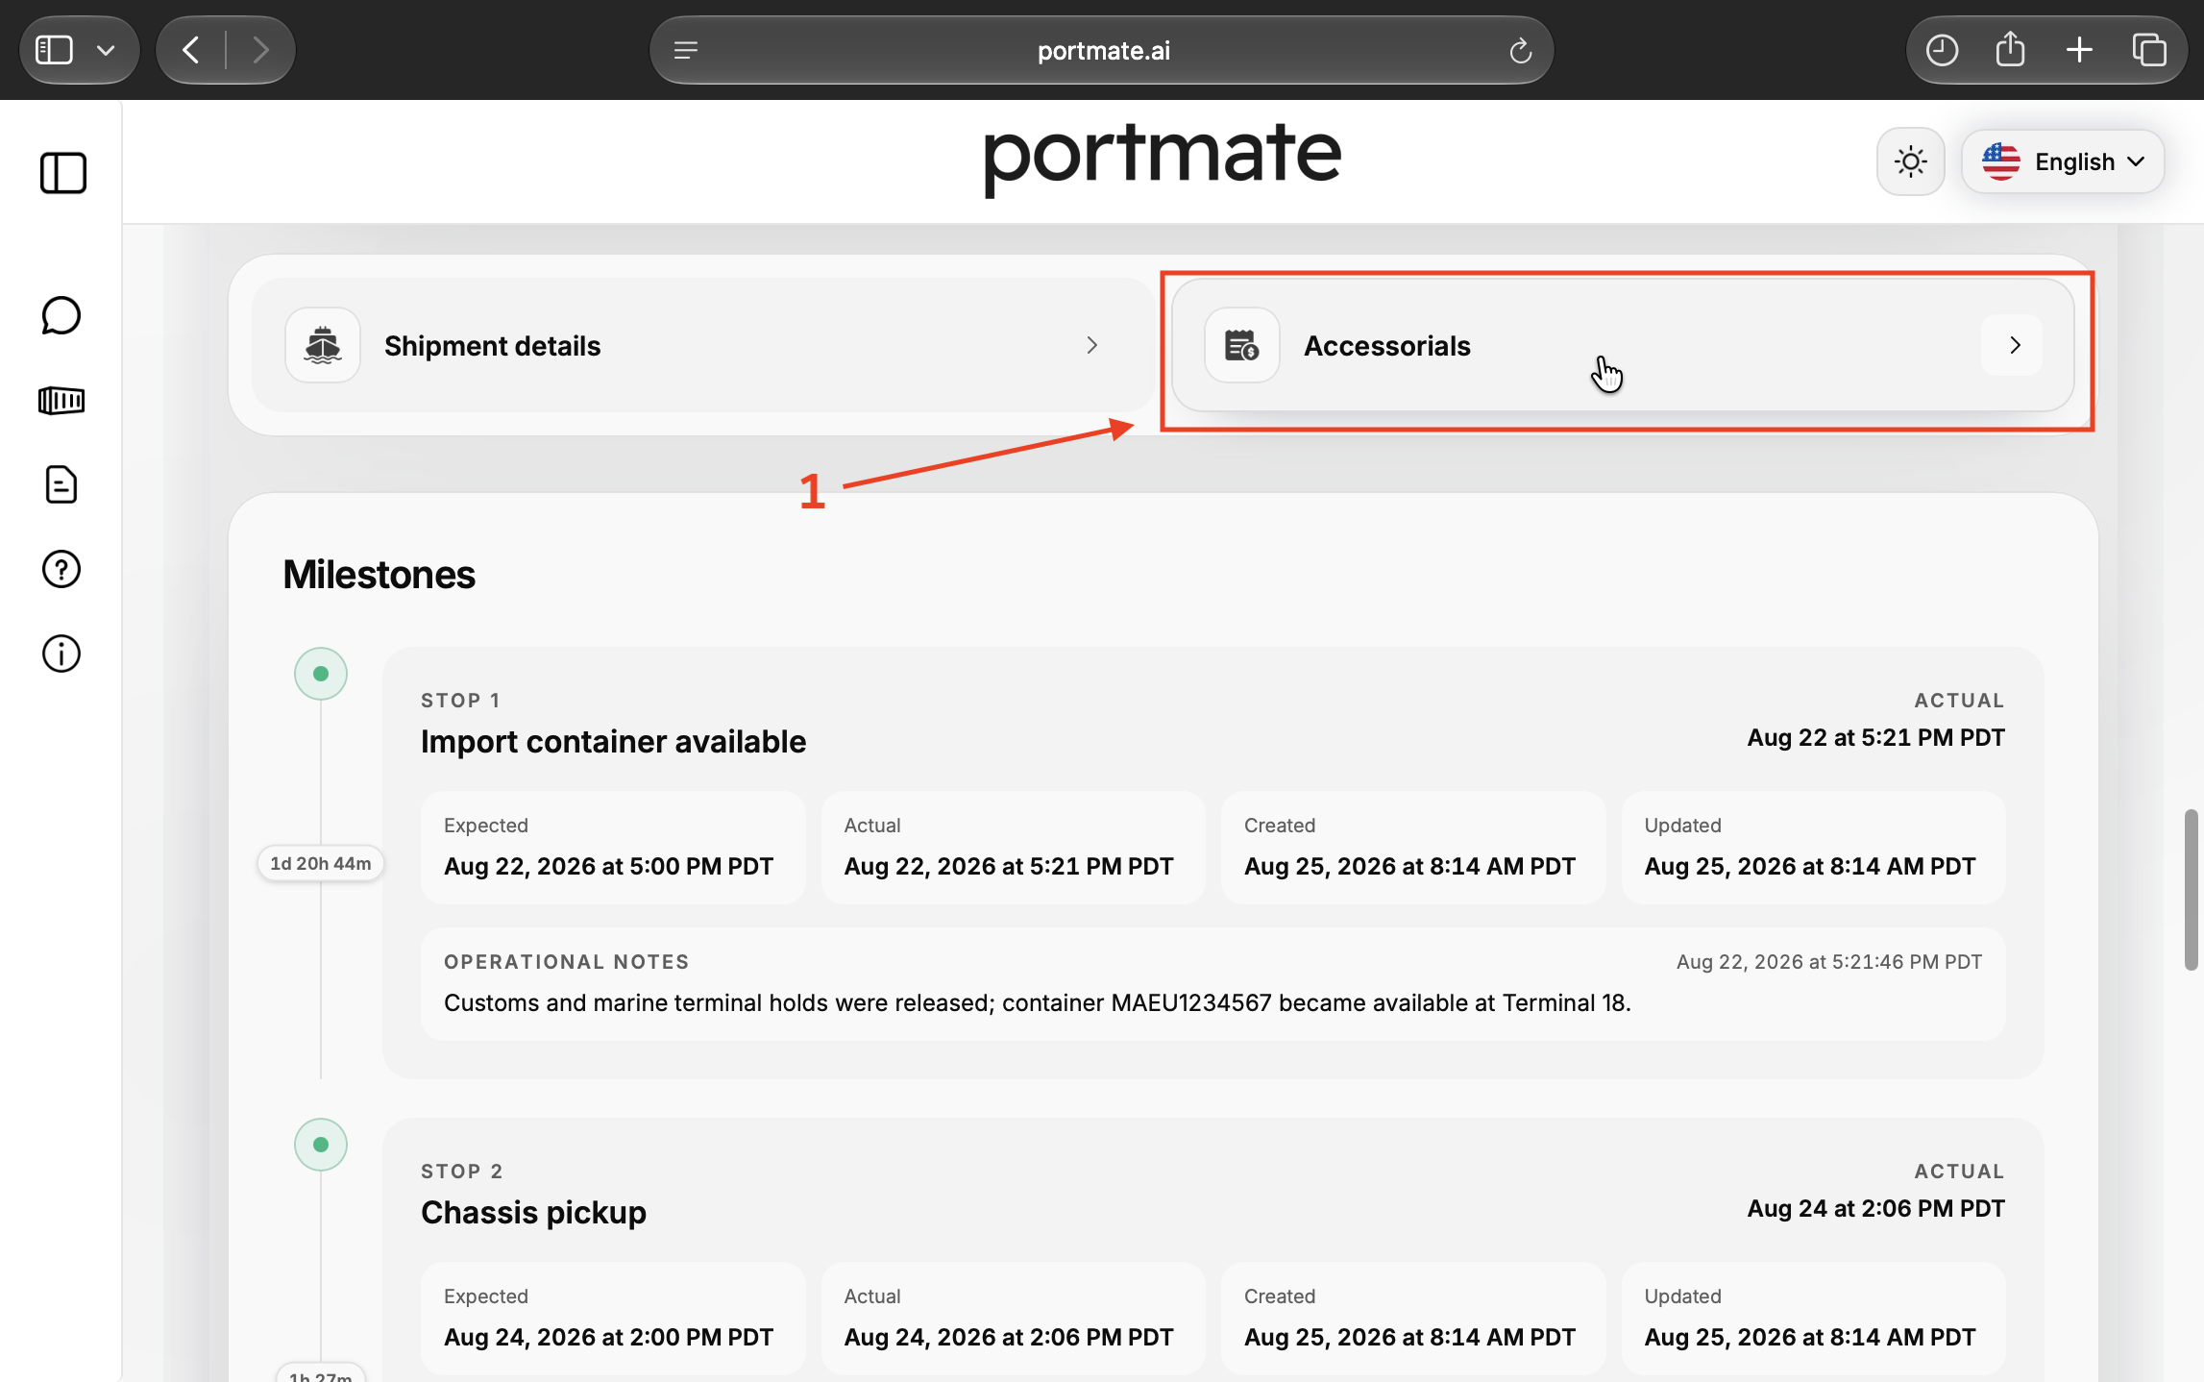
Task: Click the 'Milestones' section heading
Action: 379,575
